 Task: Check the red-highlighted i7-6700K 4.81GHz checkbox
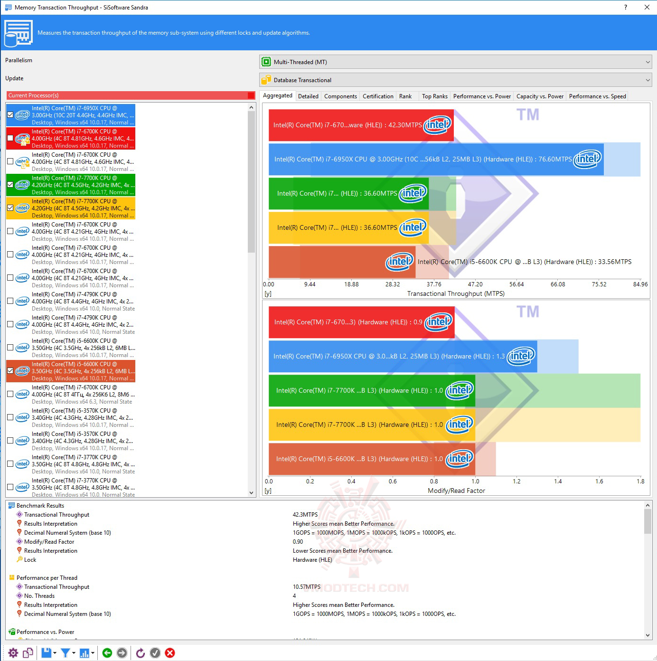pyautogui.click(x=10, y=138)
